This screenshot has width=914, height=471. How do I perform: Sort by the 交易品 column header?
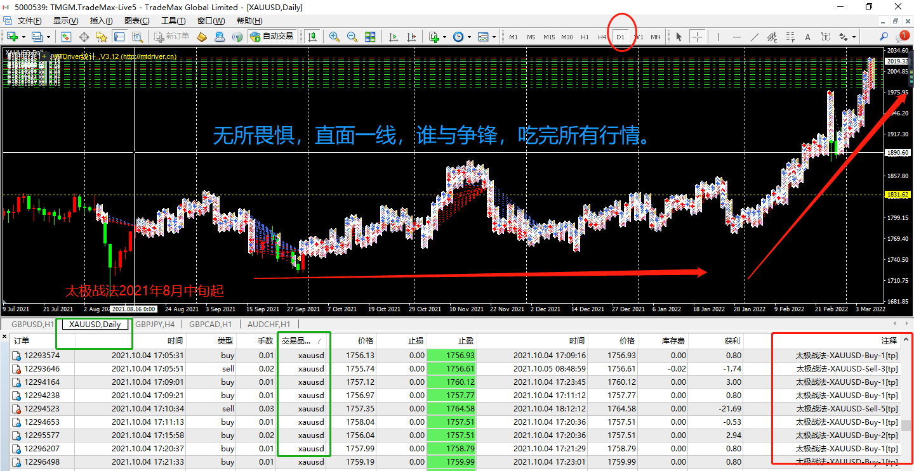(x=302, y=340)
